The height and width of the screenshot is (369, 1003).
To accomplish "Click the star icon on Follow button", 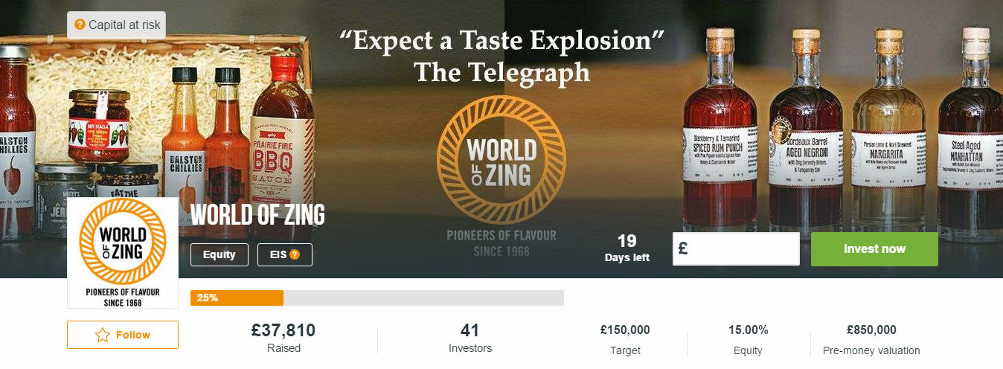I will coord(103,336).
